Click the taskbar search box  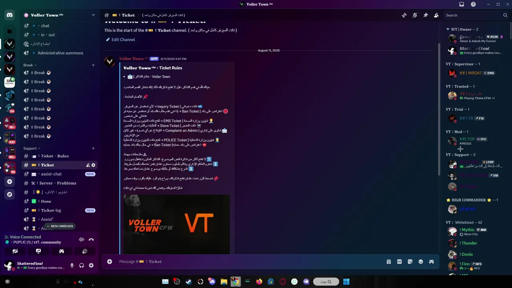(x=326, y=282)
